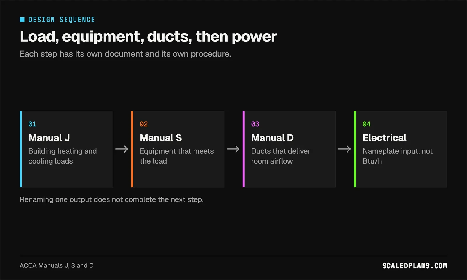The width and height of the screenshot is (467, 280).
Task: Click step number 04
Action: 367,124
